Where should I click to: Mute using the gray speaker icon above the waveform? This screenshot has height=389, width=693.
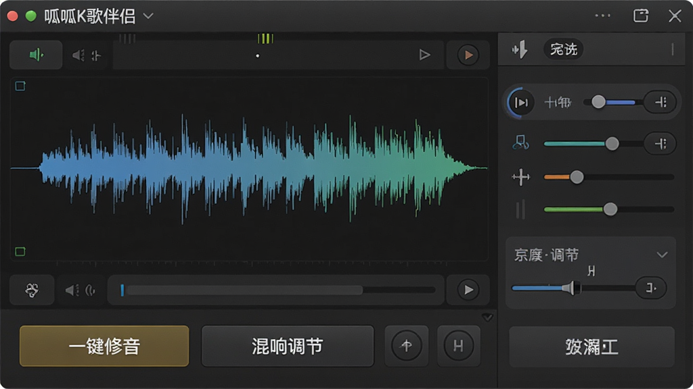click(78, 55)
